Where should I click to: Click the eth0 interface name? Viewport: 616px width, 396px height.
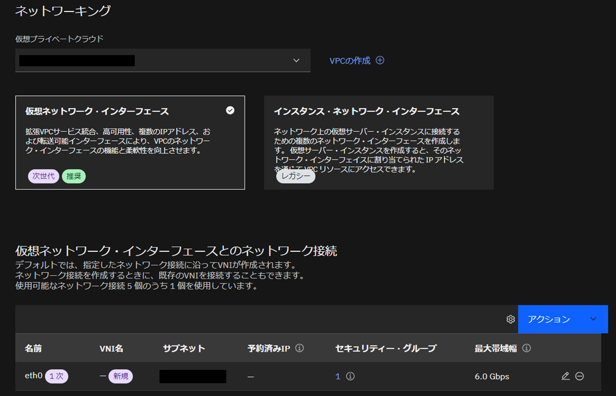tap(34, 376)
